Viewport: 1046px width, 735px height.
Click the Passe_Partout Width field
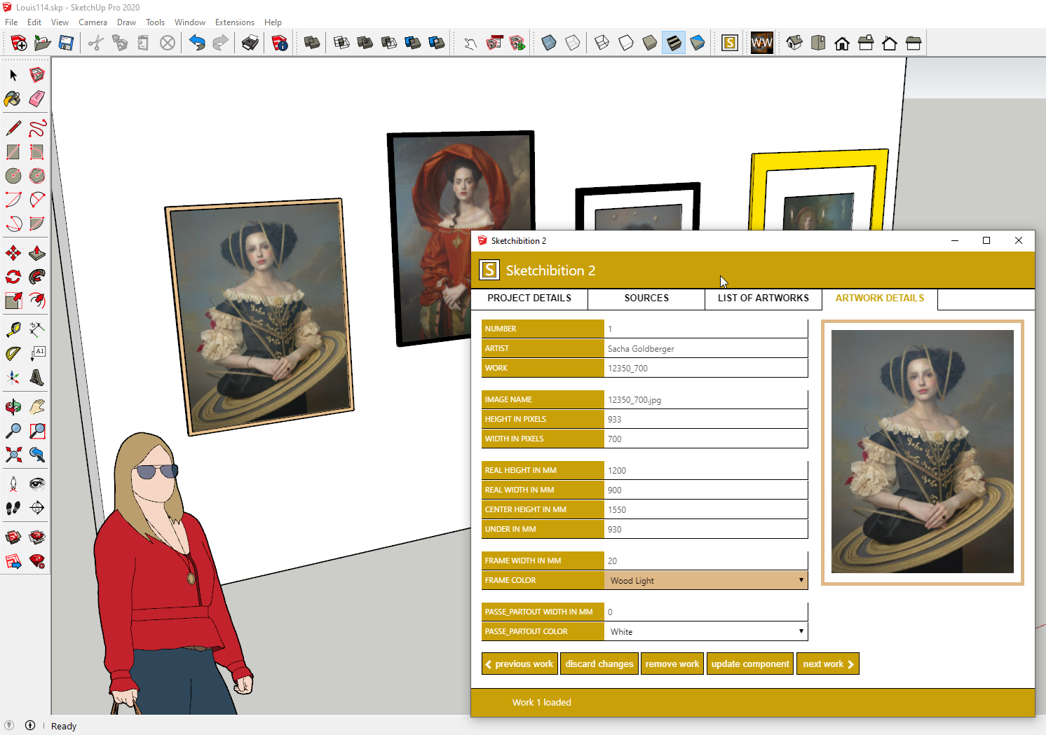[x=706, y=612]
